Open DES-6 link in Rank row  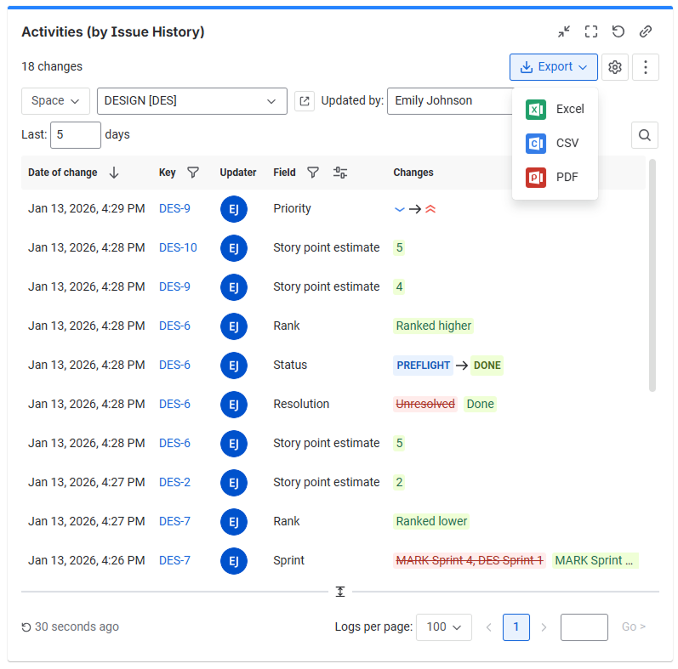(x=174, y=326)
